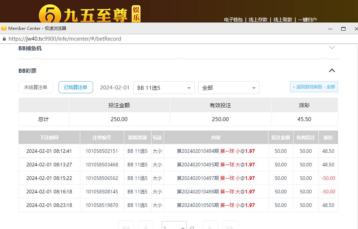Select 已结算注单 settled bets filter

click(76, 87)
